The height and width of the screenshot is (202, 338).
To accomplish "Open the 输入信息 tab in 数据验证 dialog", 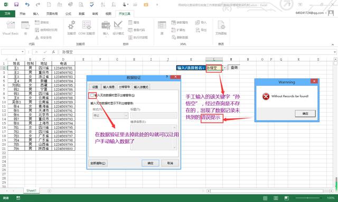I will 109,87.
